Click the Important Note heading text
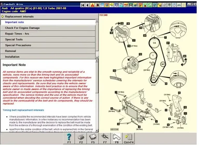The image size is (199, 147). tap(14, 65)
